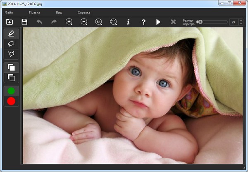This screenshot has width=248, height=172.
Task: Save the image with the floppy disk icon
Action: [24, 22]
